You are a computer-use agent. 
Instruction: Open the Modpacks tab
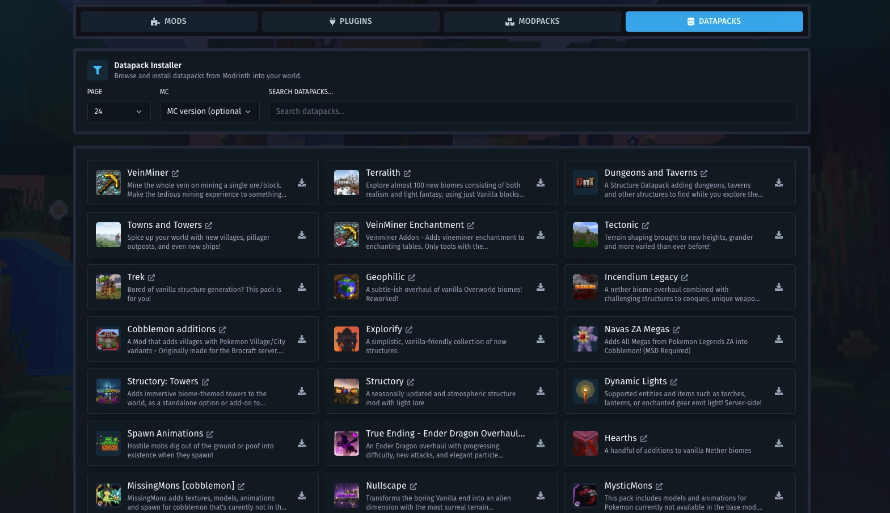click(533, 22)
